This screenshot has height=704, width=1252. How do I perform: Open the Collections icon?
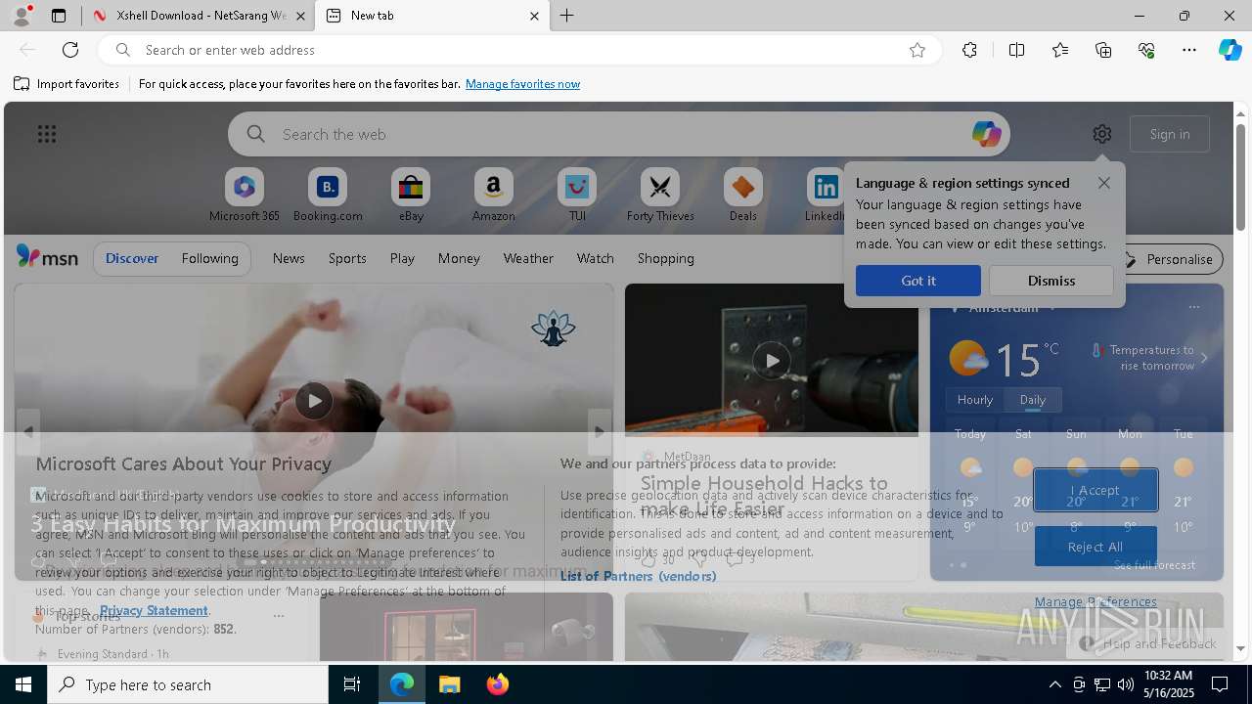pyautogui.click(x=1103, y=50)
